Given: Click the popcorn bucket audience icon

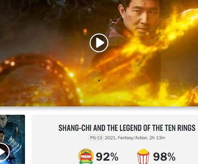Looking at the screenshot, I should point(143,156).
